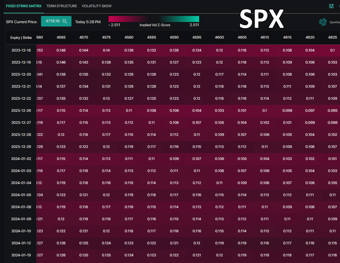Click the 2024-01-03 expiry row label

(21, 171)
